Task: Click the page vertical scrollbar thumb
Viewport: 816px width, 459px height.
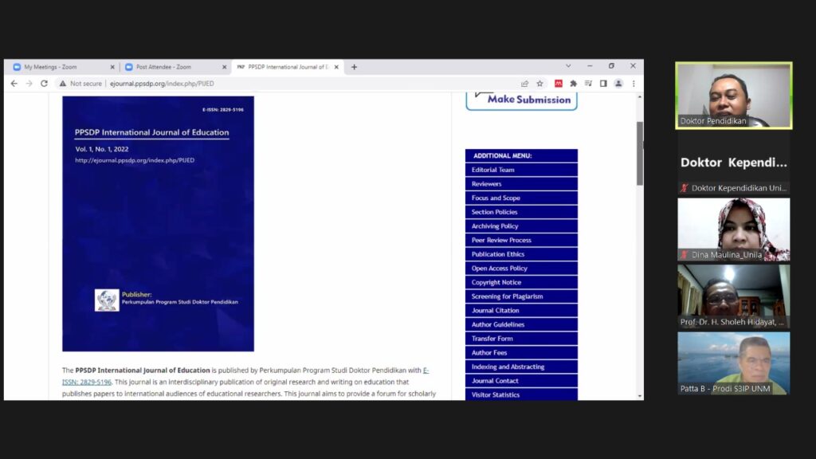Action: 639,153
